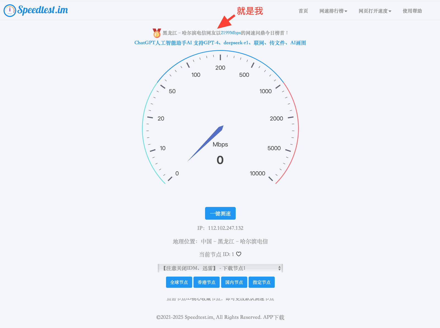Switch to 国内节点 button
The width and height of the screenshot is (440, 328).
pos(234,282)
